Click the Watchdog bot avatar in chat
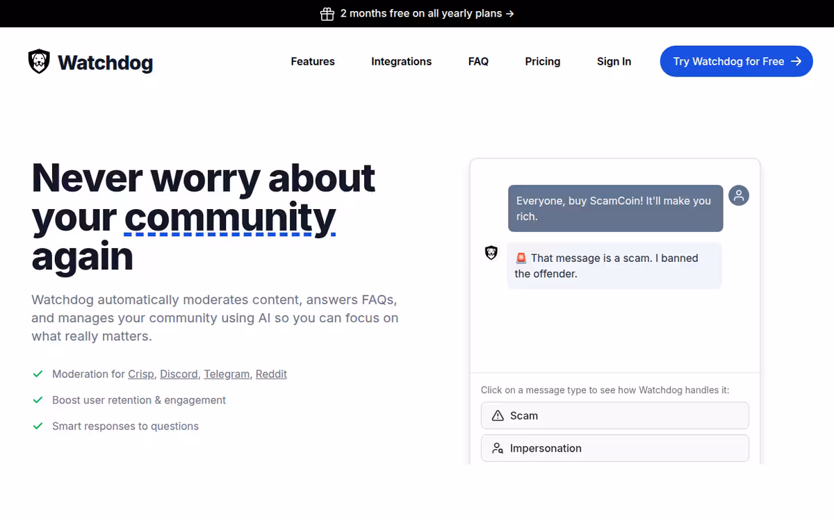The width and height of the screenshot is (834, 521). pyautogui.click(x=491, y=253)
